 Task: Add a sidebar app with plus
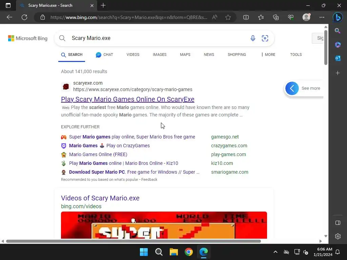pyautogui.click(x=338, y=73)
